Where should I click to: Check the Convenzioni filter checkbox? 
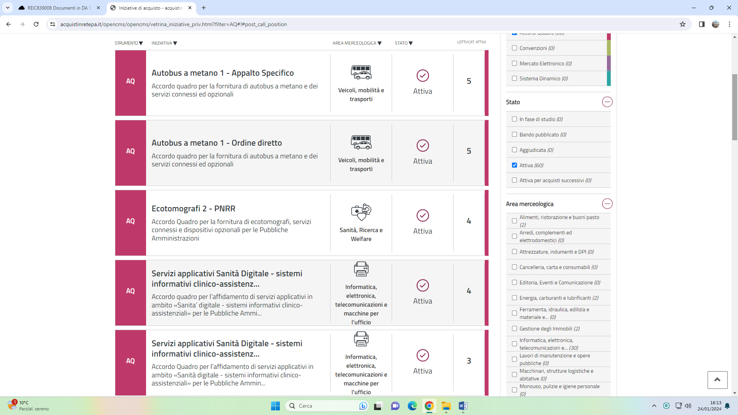(514, 48)
